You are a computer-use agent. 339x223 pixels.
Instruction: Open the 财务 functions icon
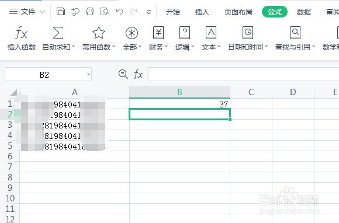(158, 33)
